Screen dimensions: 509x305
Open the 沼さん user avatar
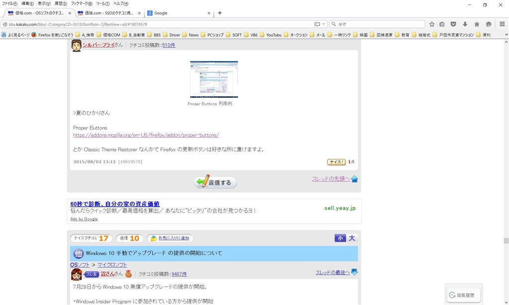pos(76,274)
